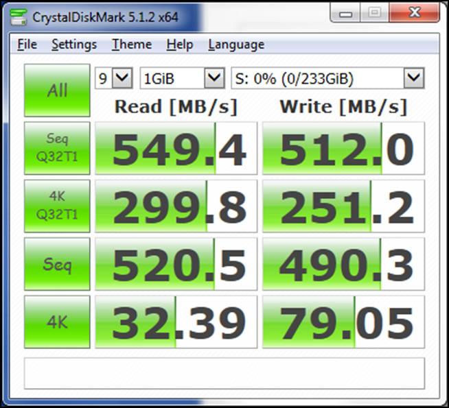This screenshot has height=408, width=449.
Task: Click the empty comment field at bottom
Action: tap(224, 373)
